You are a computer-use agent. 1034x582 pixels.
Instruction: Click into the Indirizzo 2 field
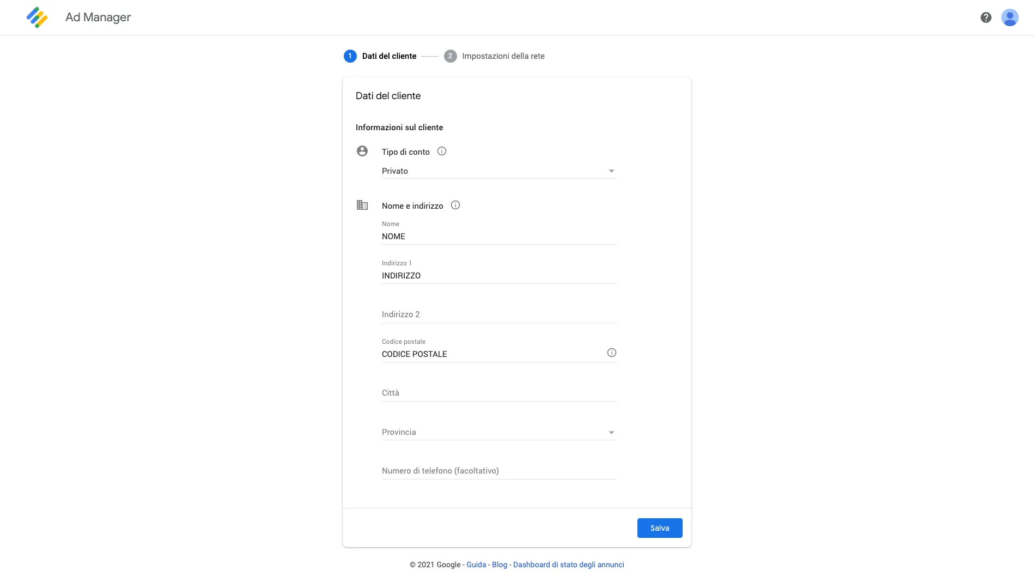(x=499, y=314)
